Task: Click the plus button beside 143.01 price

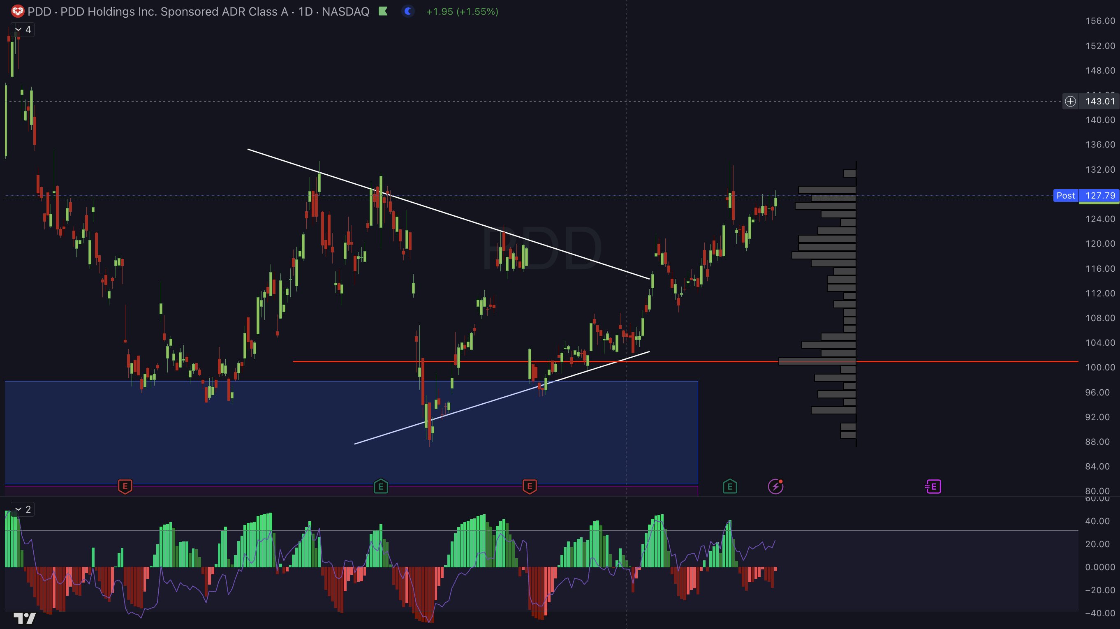Action: click(1070, 101)
